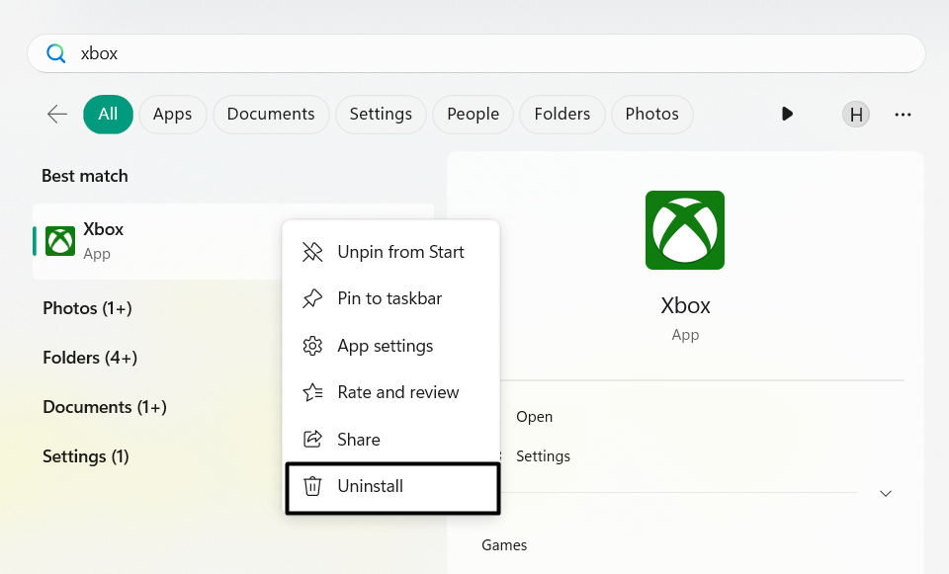Image resolution: width=949 pixels, height=574 pixels.
Task: Expand the Folders (4+) results group
Action: 90,358
